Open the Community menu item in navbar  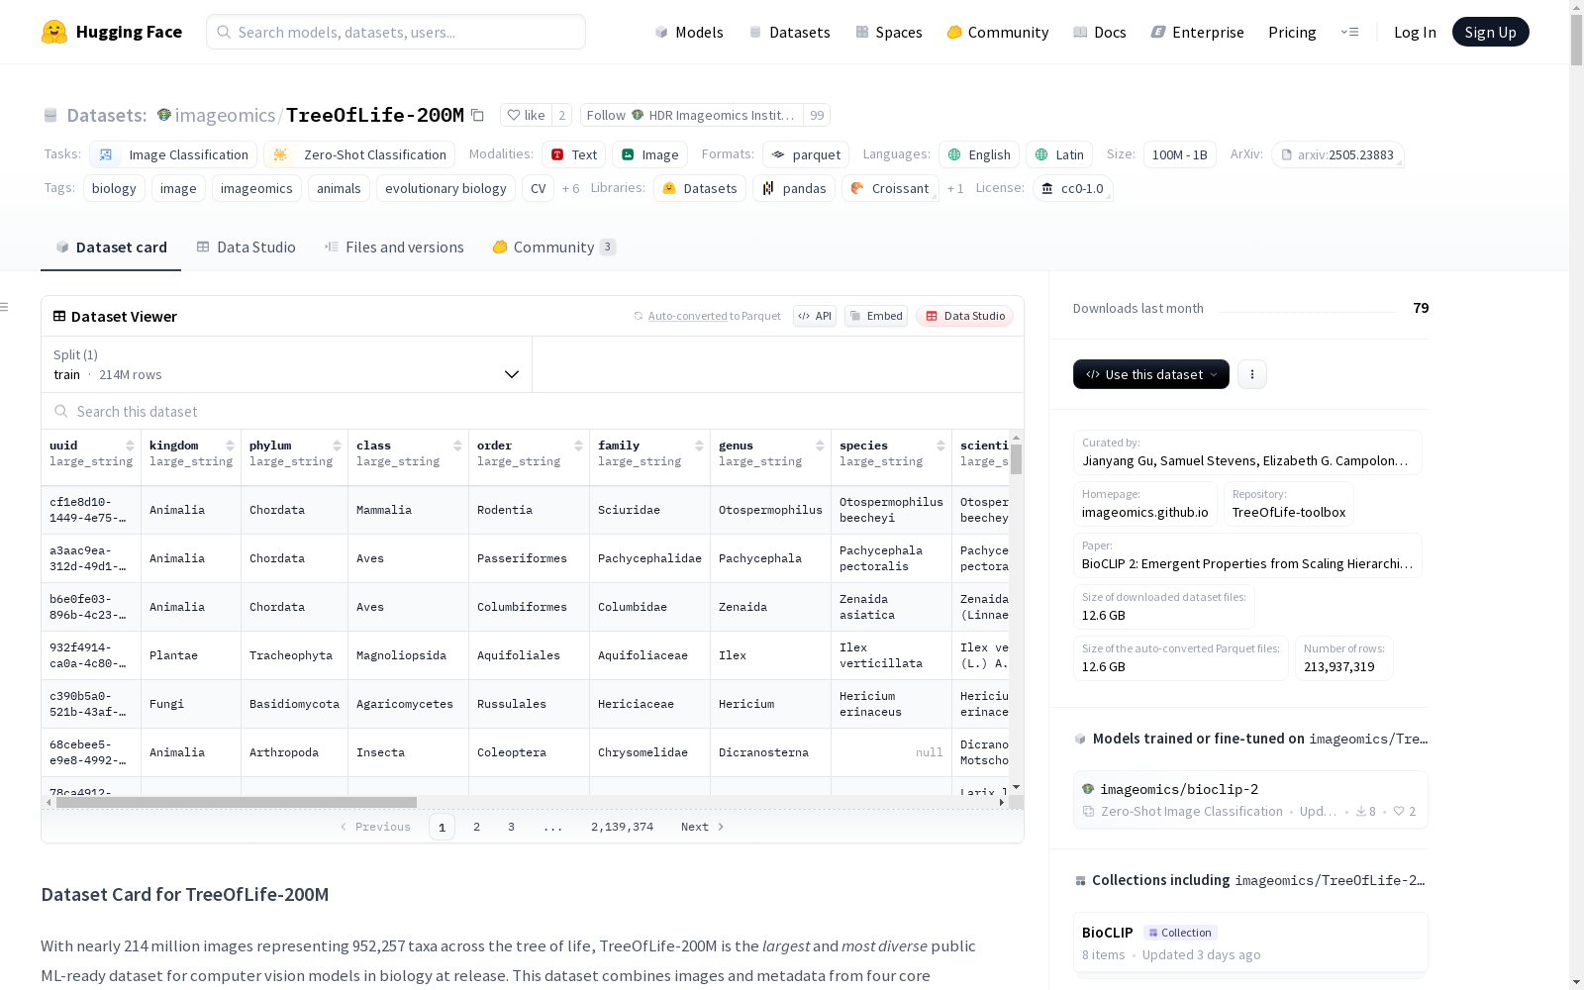998,32
